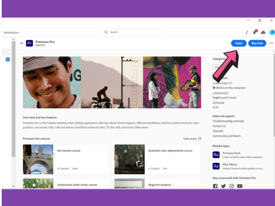The width and height of the screenshot is (275, 206).
Task: Expand the three-dot more options menu
Action: point(271,43)
